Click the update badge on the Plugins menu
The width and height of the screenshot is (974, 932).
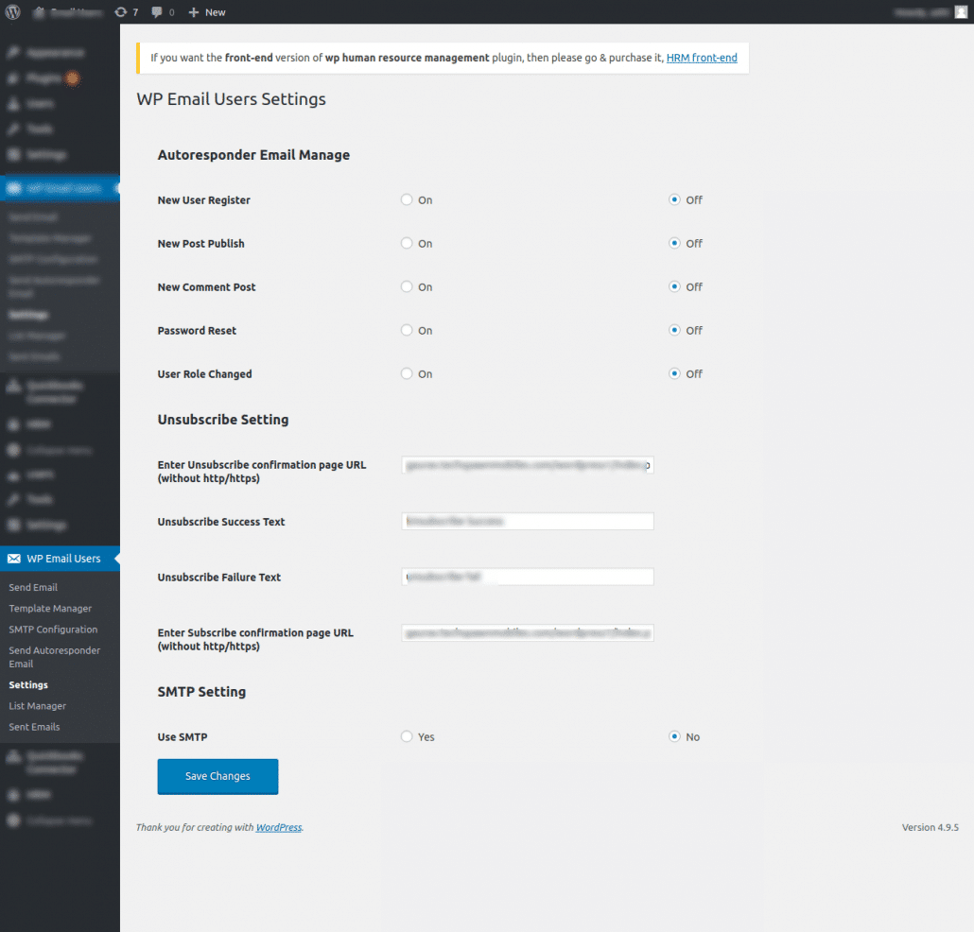pyautogui.click(x=73, y=78)
